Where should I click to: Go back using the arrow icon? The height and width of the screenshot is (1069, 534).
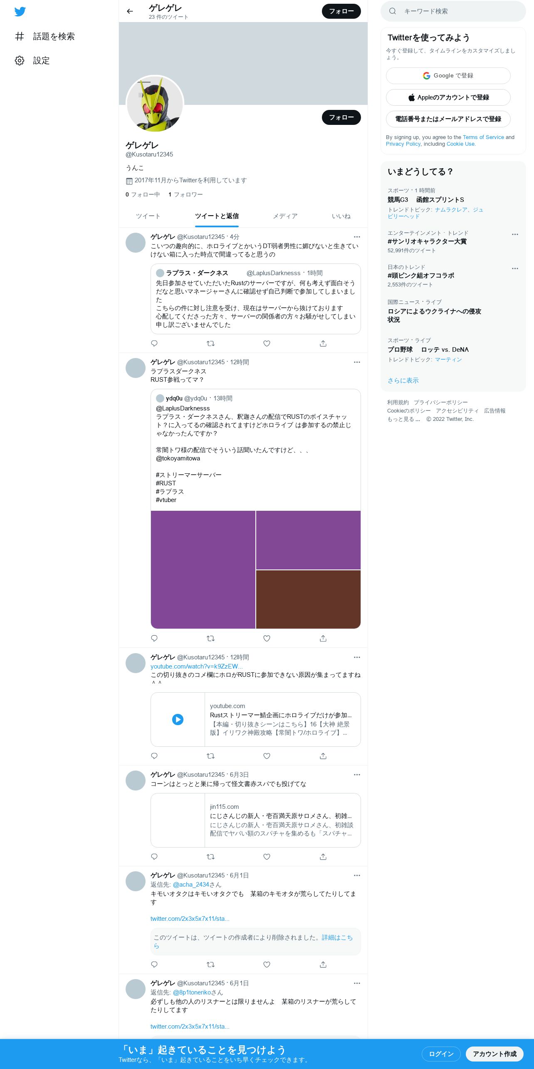pos(130,11)
